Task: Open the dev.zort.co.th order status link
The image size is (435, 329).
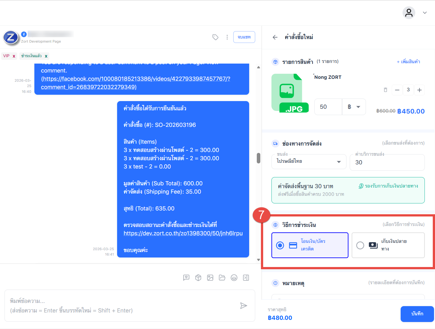Action: click(183, 233)
